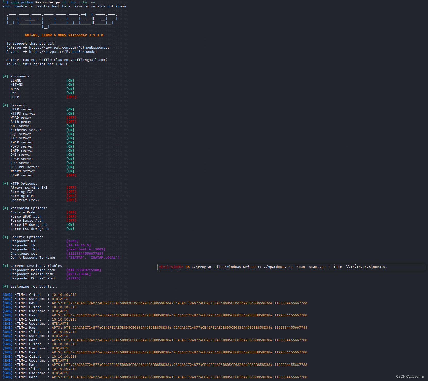This screenshot has width=428, height=381.
Task: Click the 'DCE-RPC server' label
Action: pyautogui.click(x=25, y=167)
